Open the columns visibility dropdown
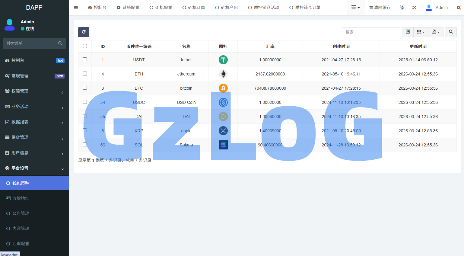This screenshot has width=464, height=256. pos(421,32)
